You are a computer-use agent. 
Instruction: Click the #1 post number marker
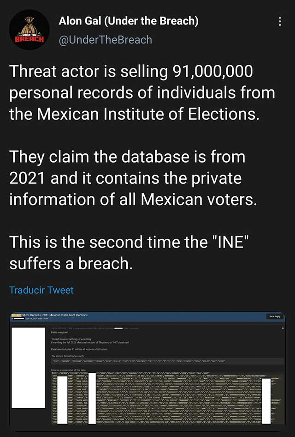pos(282,328)
